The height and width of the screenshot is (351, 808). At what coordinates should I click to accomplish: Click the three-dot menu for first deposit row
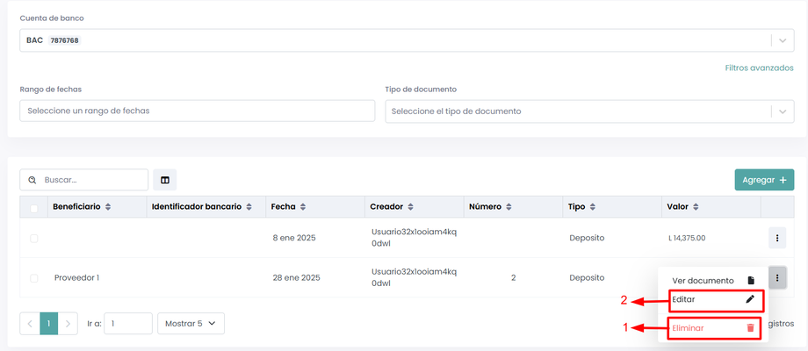(x=776, y=238)
